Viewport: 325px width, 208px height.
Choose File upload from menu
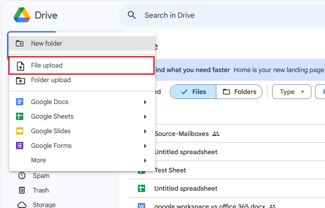point(82,66)
